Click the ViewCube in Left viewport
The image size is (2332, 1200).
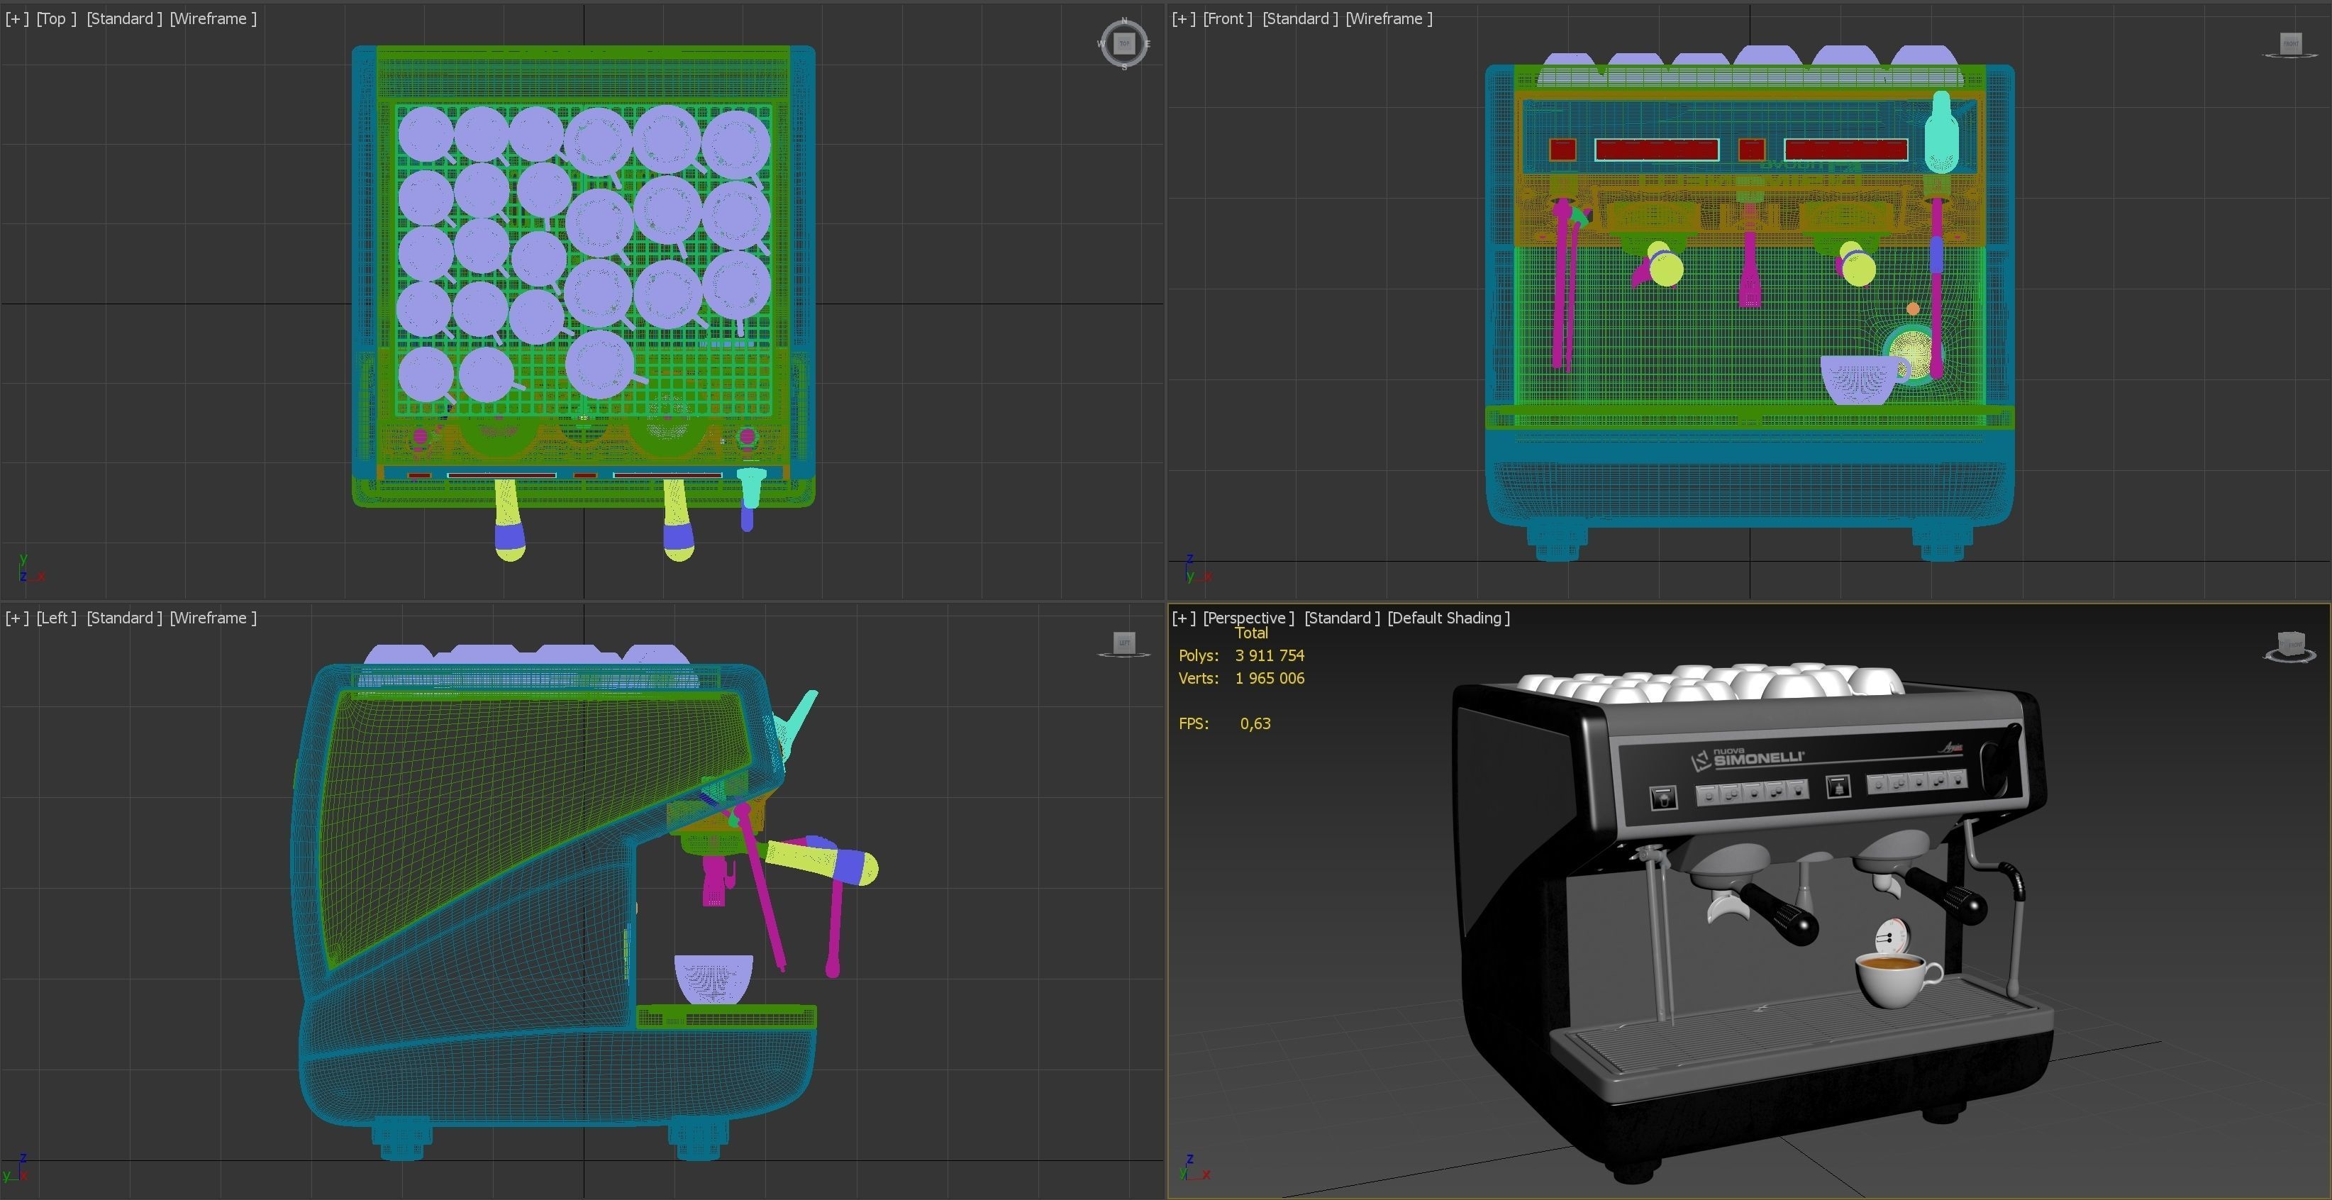(1123, 643)
